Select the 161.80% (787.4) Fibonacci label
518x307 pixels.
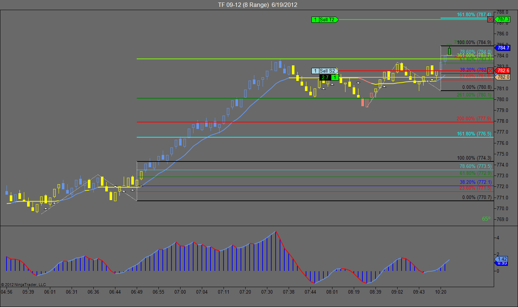click(x=474, y=15)
